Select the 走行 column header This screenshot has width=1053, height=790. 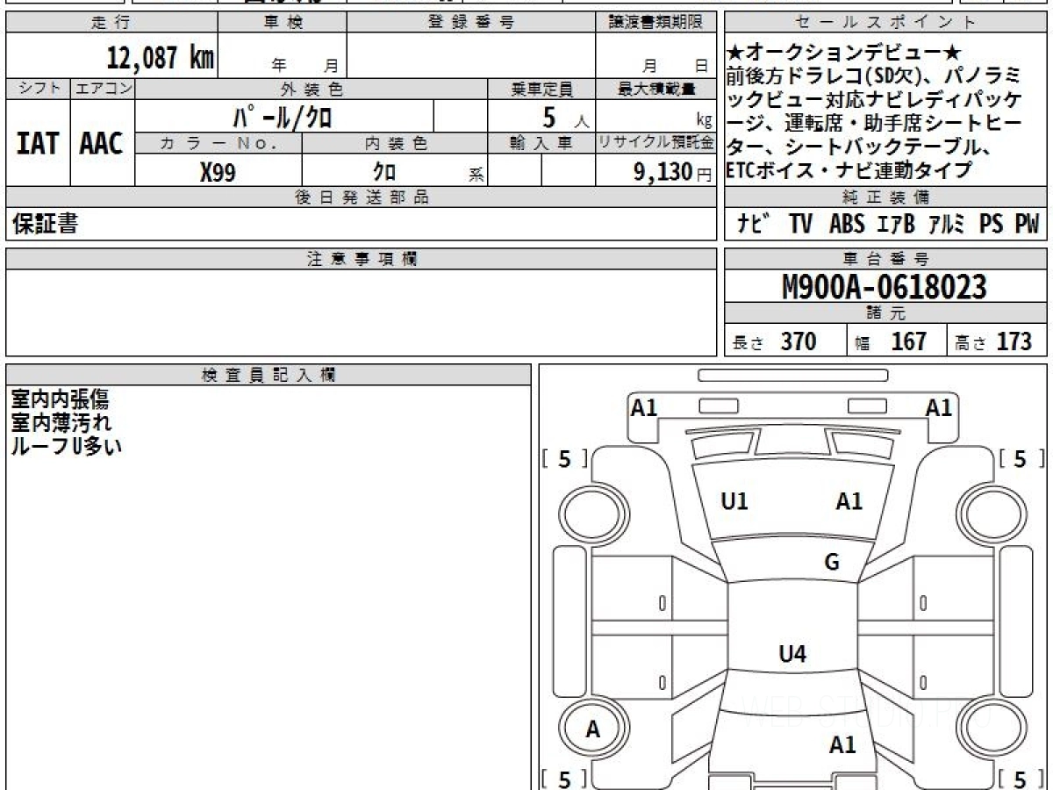click(111, 23)
